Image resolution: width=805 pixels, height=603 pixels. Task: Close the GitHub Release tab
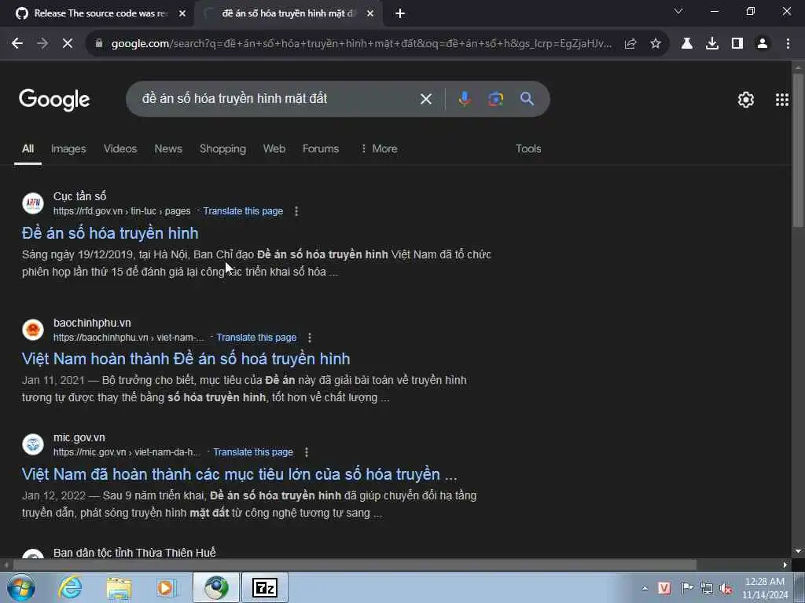pos(182,14)
